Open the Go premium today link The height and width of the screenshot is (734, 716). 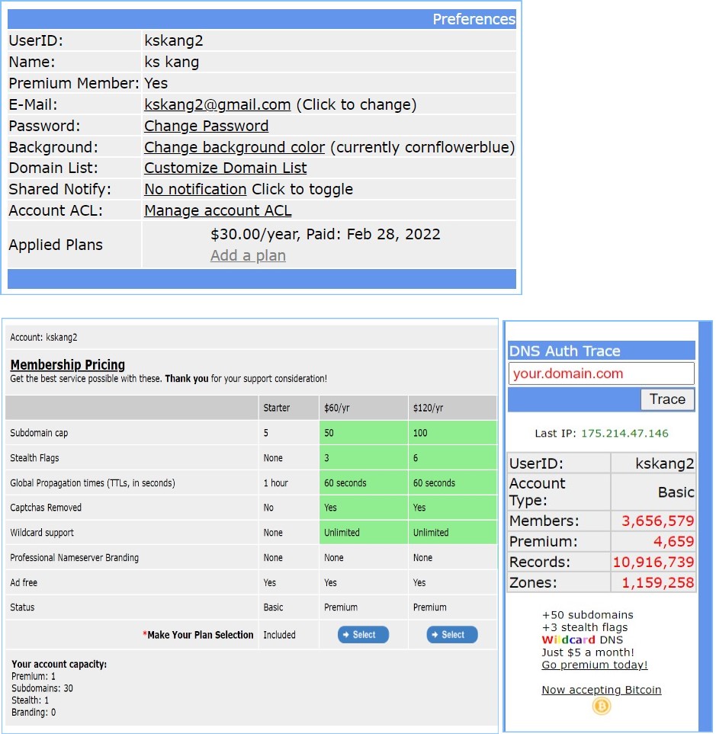[594, 665]
